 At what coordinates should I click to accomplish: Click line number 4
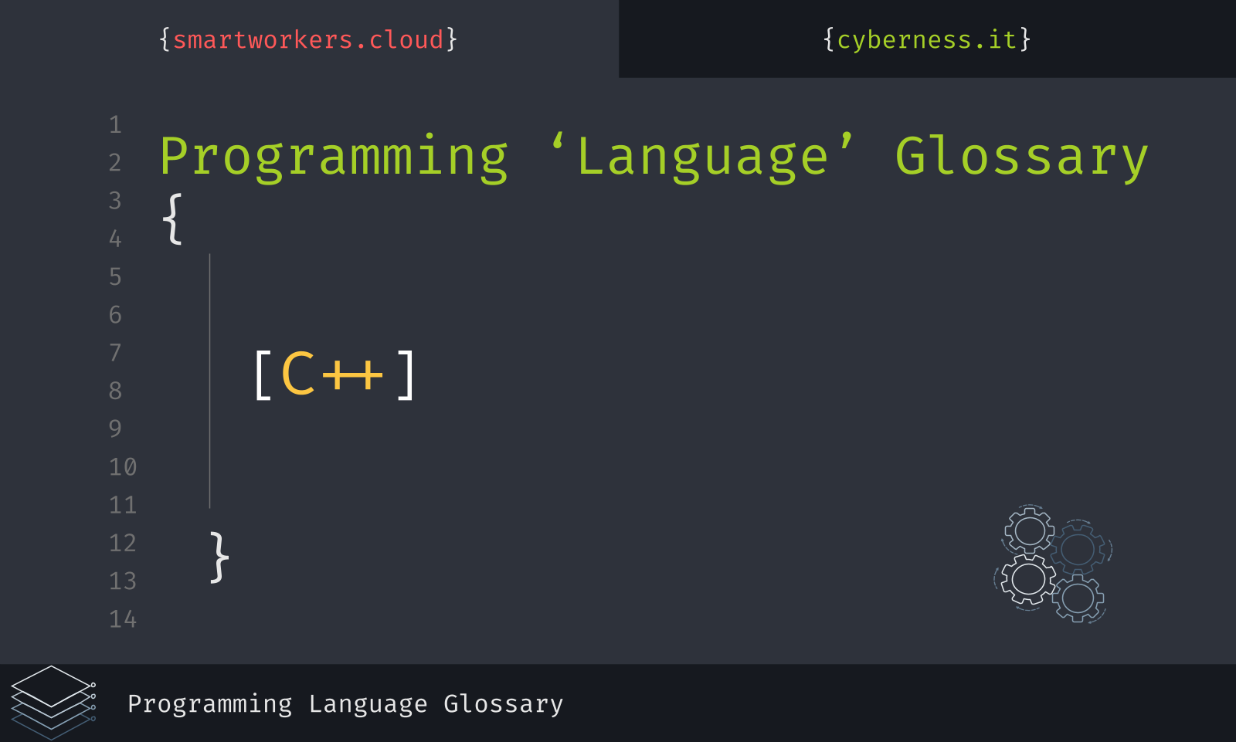[115, 239]
